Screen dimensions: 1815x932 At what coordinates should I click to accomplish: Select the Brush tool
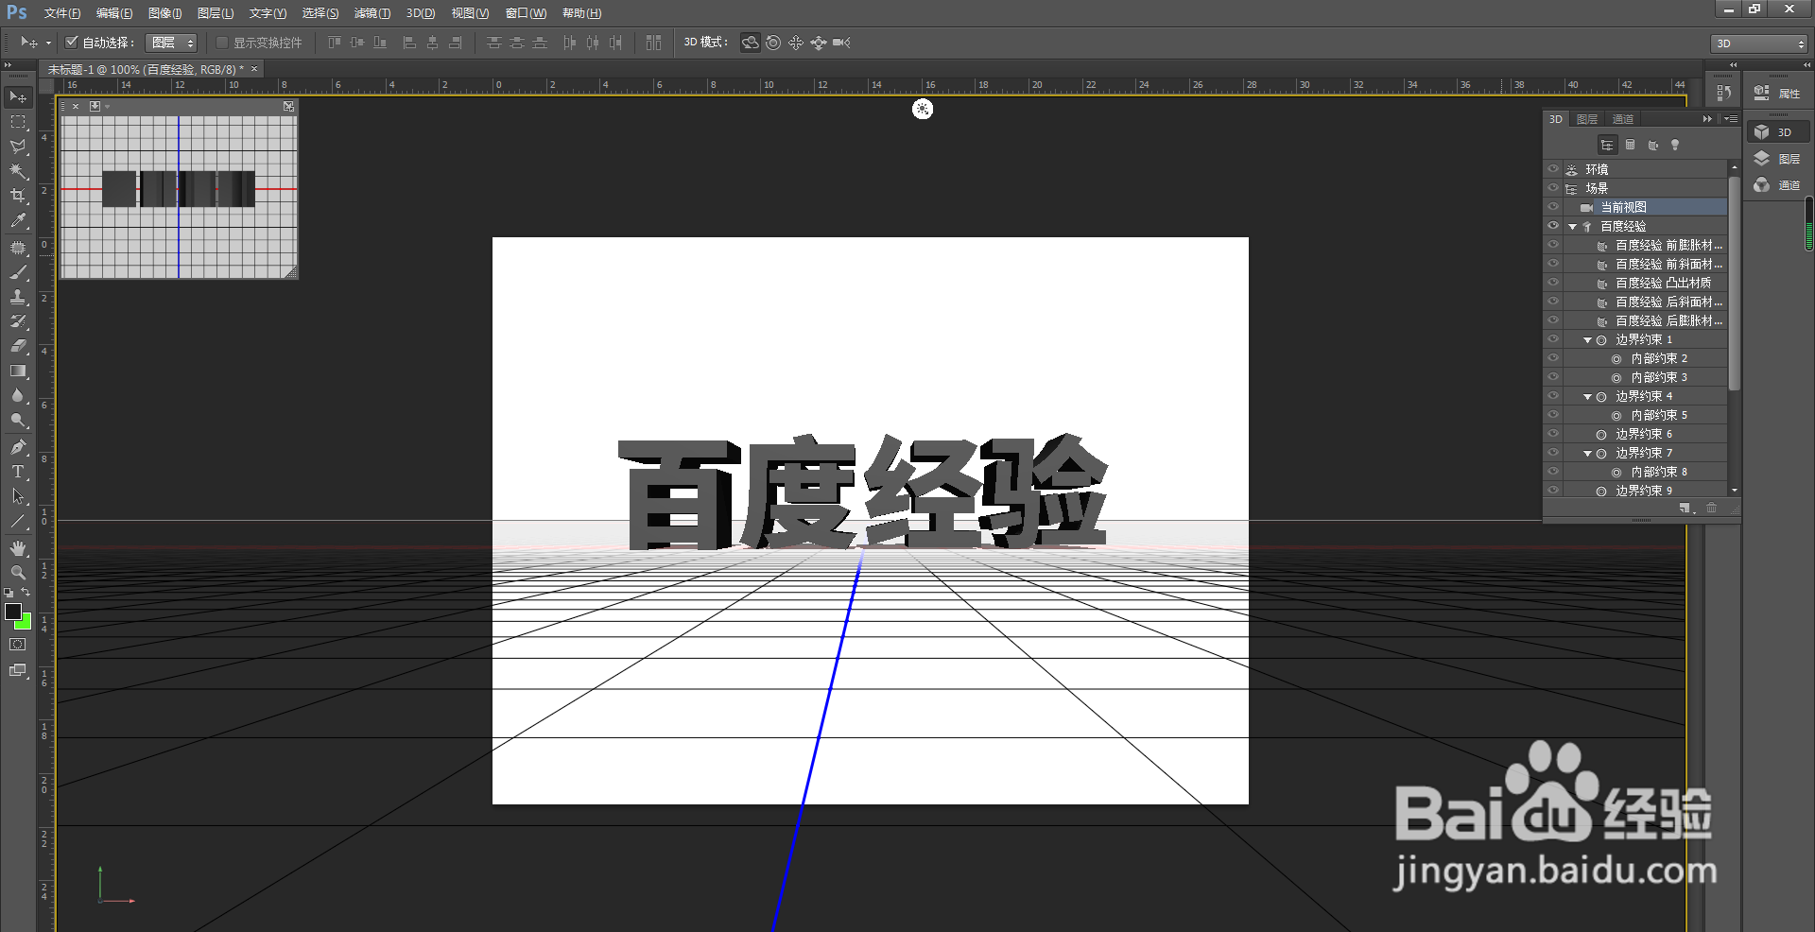18,272
